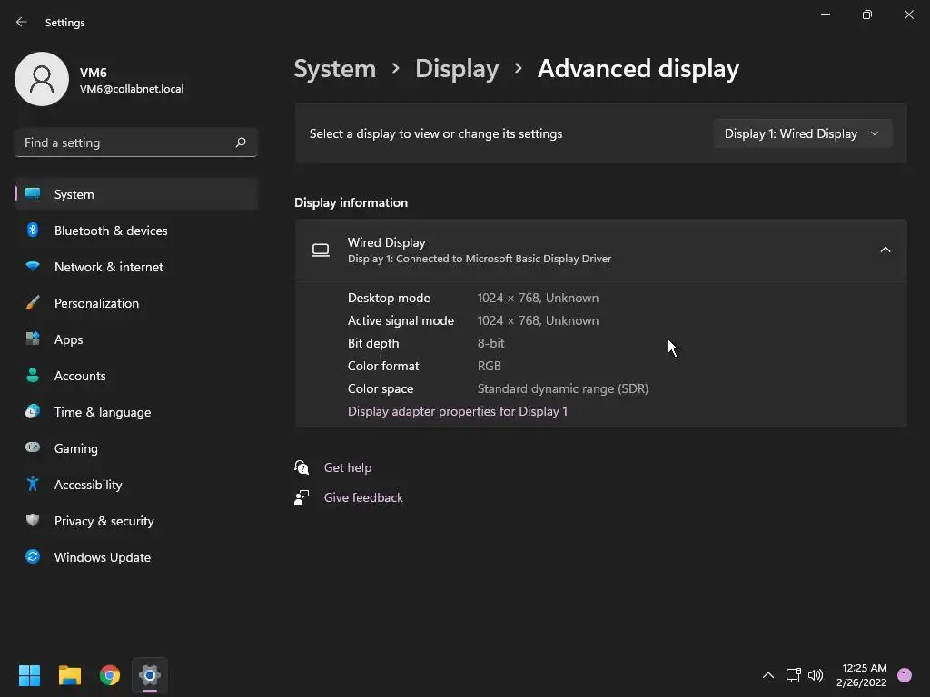Open the volume speaker tray icon

point(816,675)
